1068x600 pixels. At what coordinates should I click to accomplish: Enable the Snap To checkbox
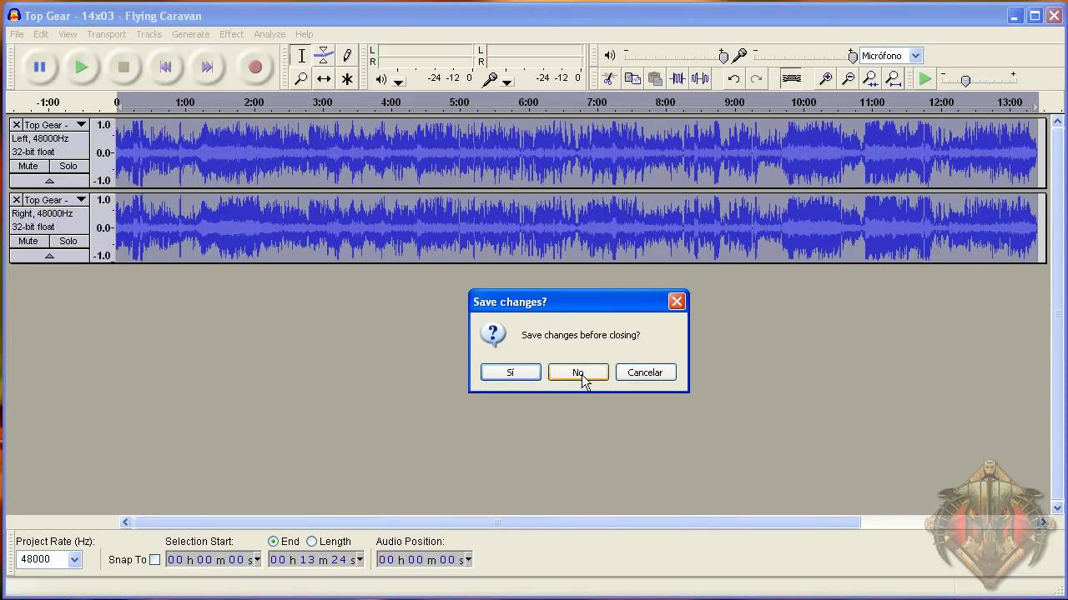tap(154, 560)
